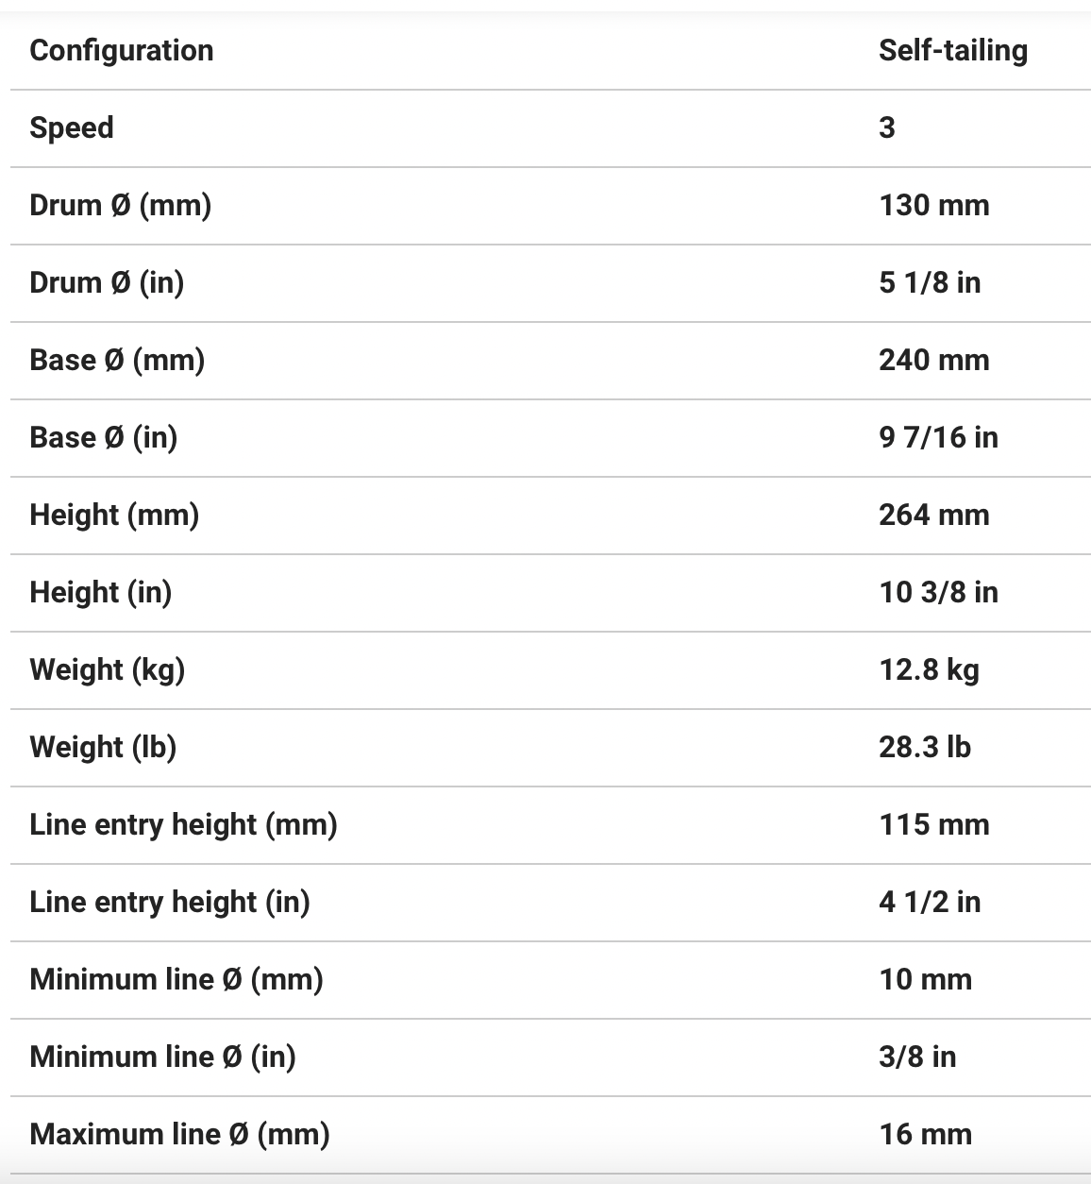1091x1184 pixels.
Task: Click the 28.3 lb weight value
Action: (x=924, y=747)
